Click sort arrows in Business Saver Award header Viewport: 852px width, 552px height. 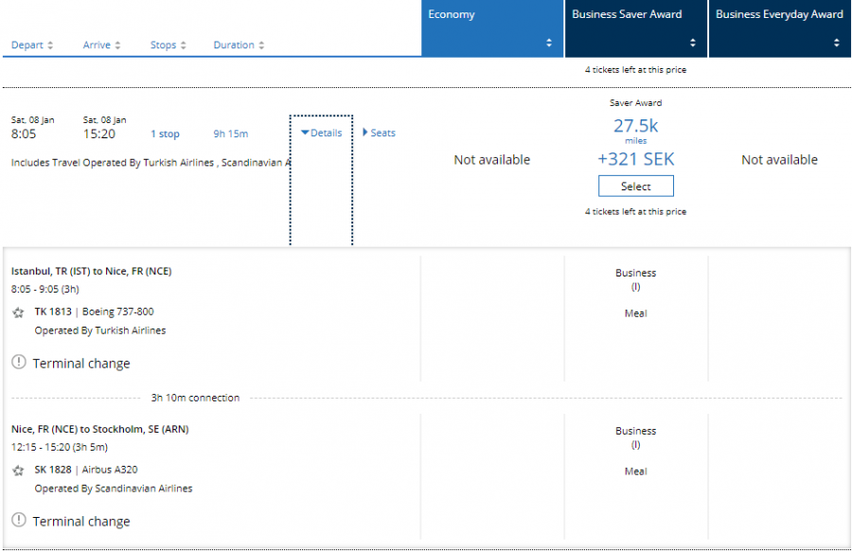click(x=693, y=44)
